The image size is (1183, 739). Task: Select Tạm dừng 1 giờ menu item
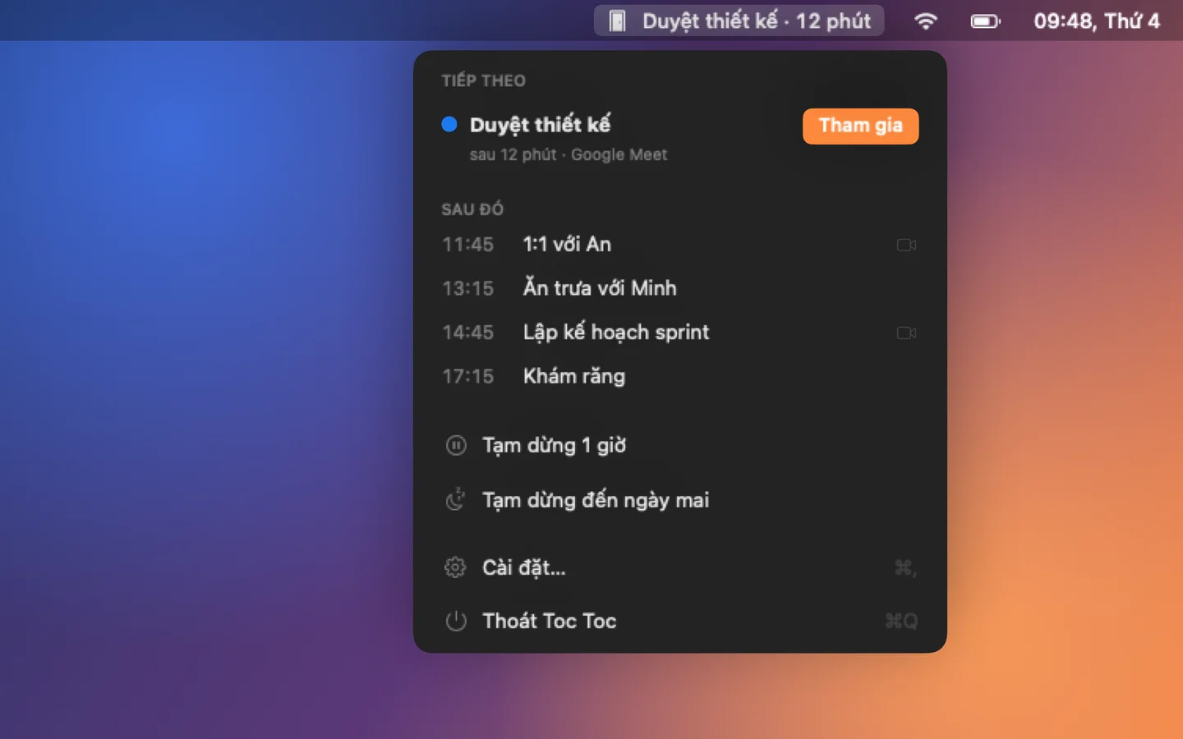(680, 445)
